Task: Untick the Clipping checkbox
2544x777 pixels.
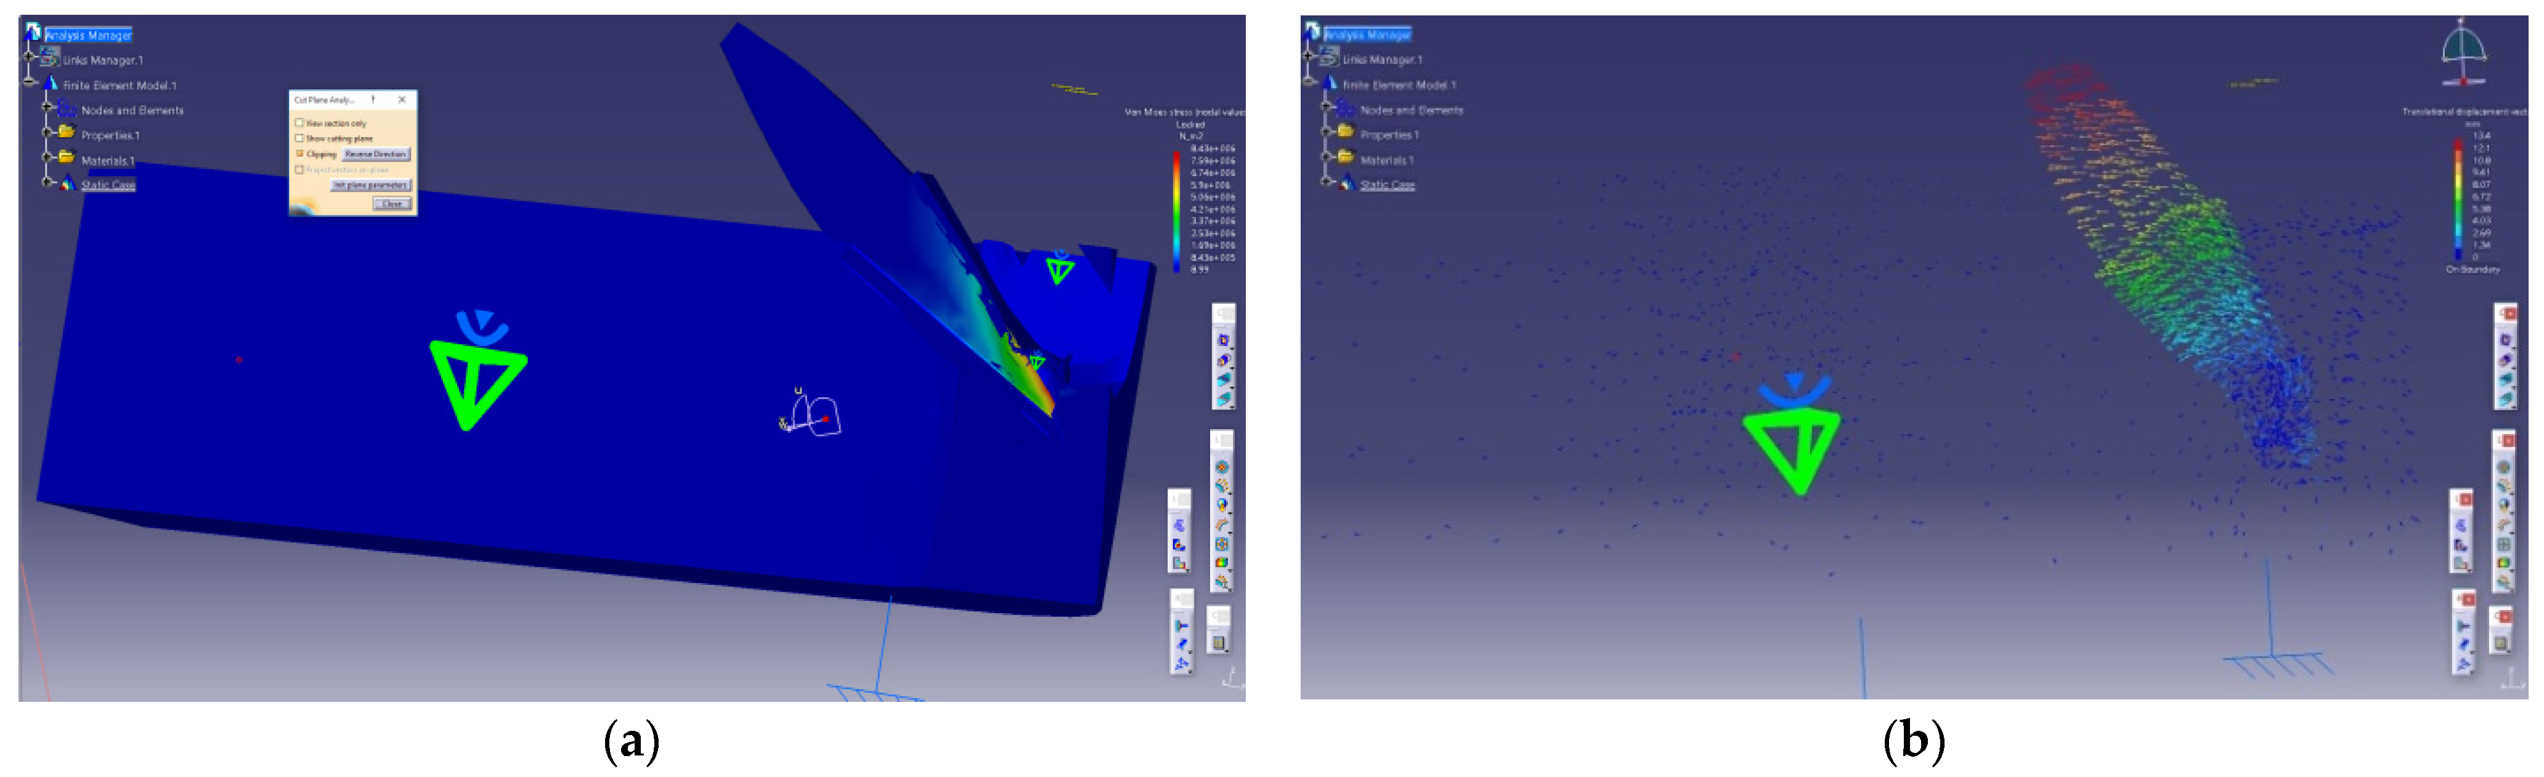Action: pos(299,154)
